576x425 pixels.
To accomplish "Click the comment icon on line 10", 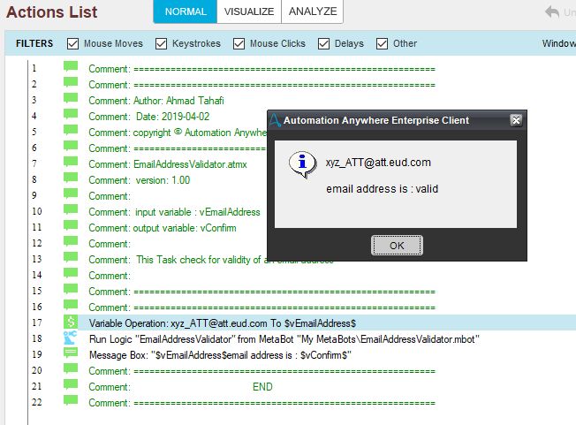I will coord(71,210).
